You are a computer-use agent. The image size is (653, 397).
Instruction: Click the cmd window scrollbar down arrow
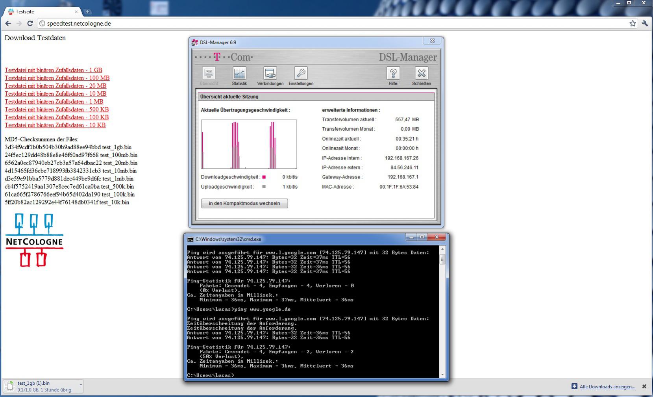pos(442,374)
